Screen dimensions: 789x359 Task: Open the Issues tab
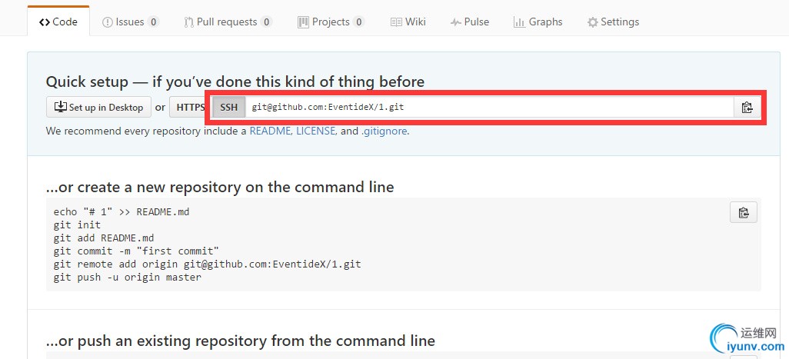click(130, 22)
